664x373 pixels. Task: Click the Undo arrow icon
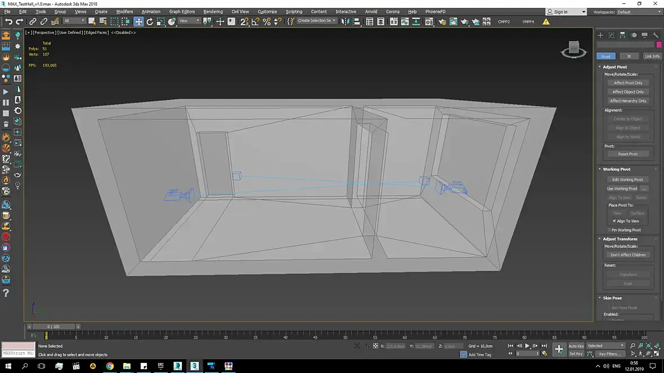point(8,21)
